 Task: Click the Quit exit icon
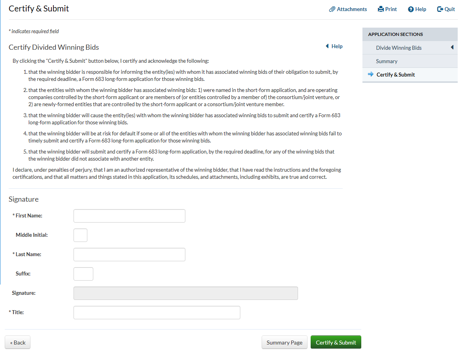tap(440, 9)
